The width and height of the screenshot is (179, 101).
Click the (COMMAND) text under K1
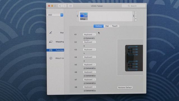(x=89, y=38)
